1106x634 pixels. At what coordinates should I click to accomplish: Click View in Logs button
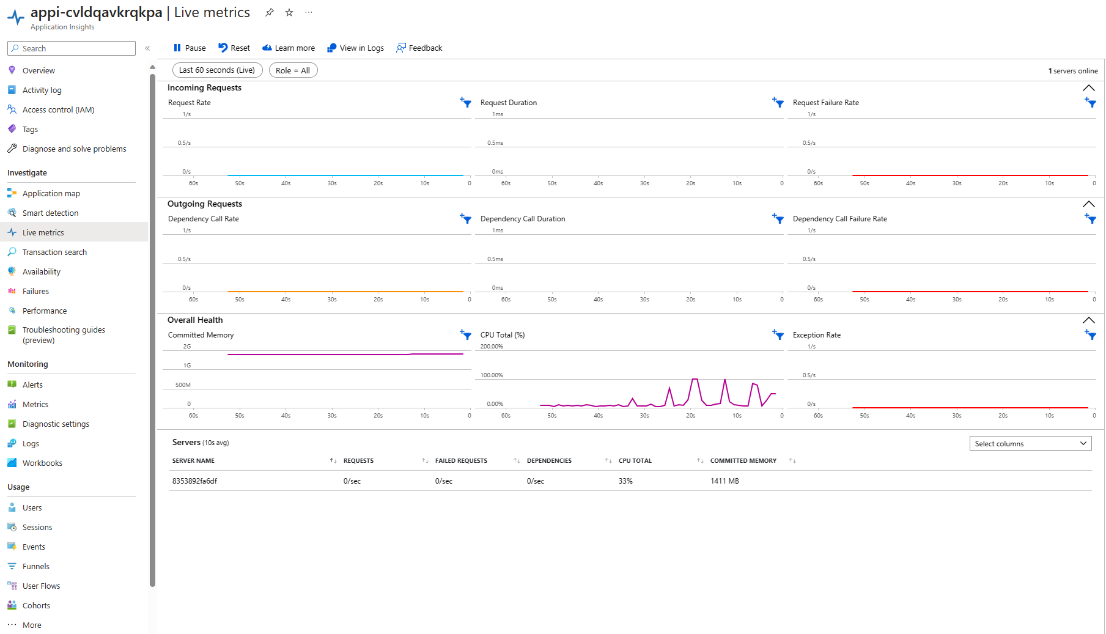coord(356,48)
